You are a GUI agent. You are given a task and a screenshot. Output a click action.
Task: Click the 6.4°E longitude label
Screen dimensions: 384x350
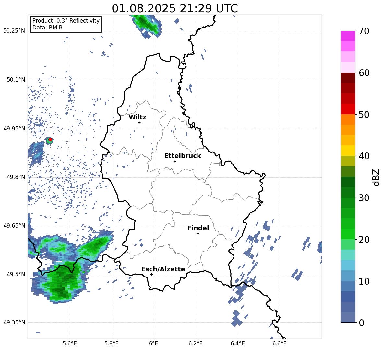pos(237,344)
